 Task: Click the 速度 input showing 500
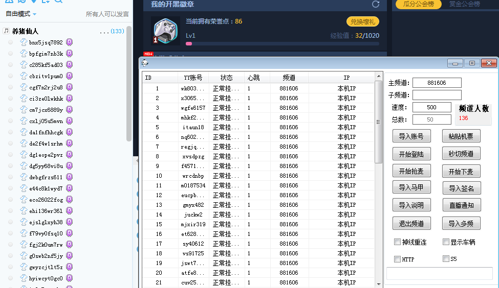click(432, 107)
